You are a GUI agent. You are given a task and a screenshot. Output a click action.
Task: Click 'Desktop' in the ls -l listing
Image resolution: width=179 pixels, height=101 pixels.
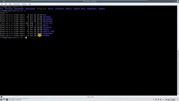point(47,17)
